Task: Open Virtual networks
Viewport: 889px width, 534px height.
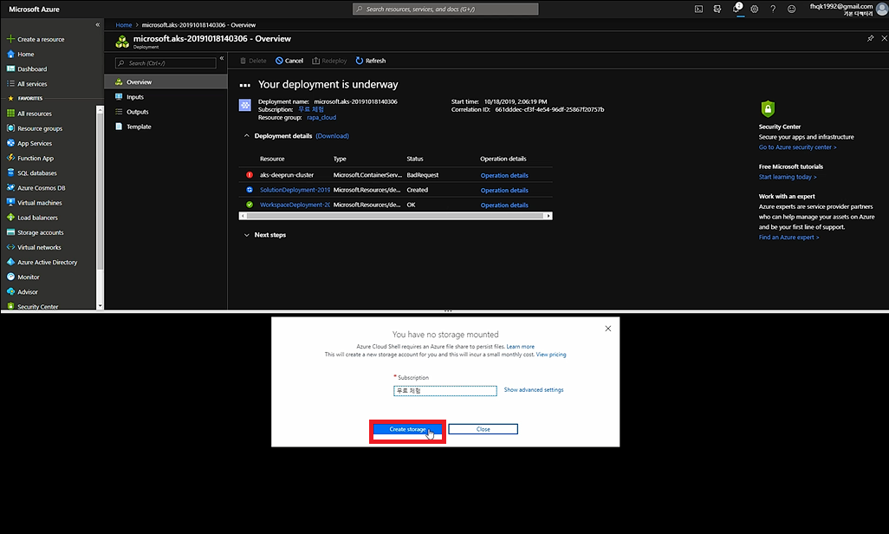Action: point(34,247)
